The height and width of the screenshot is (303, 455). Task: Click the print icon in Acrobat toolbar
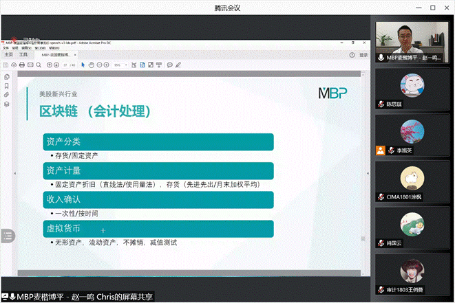(x=22, y=65)
